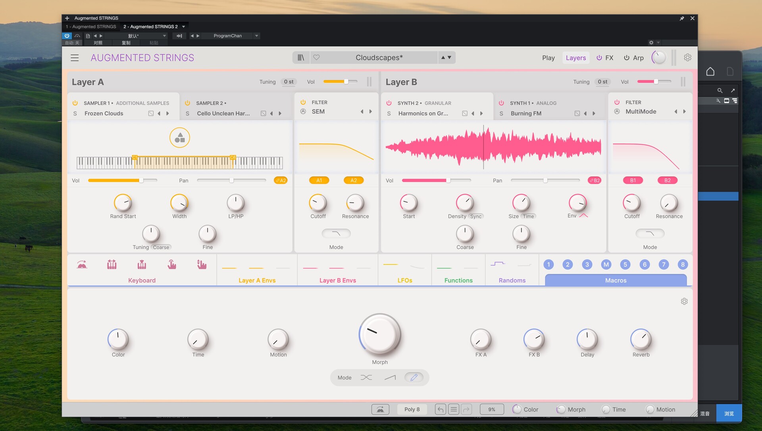Viewport: 762px width, 431px height.
Task: Select the second Keyboard modulation icon
Action: (112, 265)
